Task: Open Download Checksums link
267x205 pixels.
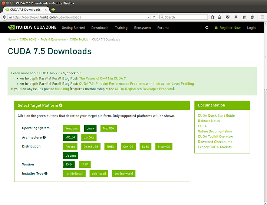Action: pyautogui.click(x=215, y=142)
